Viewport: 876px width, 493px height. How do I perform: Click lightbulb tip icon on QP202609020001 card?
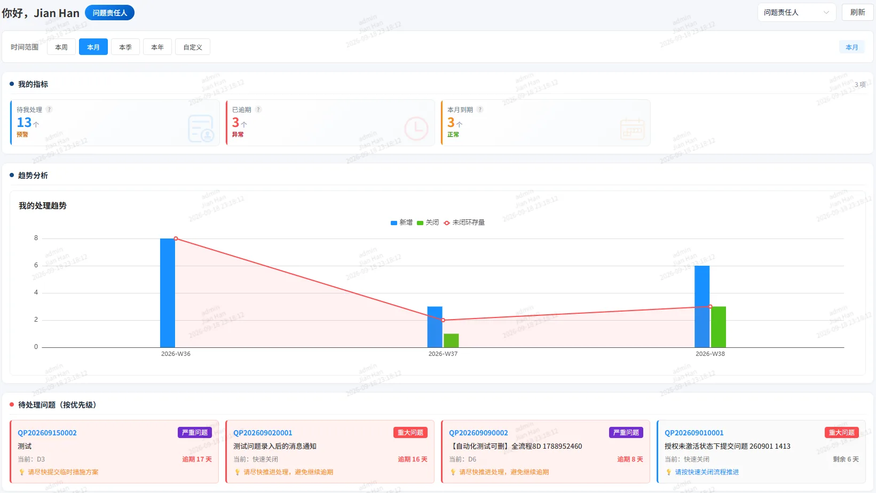click(238, 472)
